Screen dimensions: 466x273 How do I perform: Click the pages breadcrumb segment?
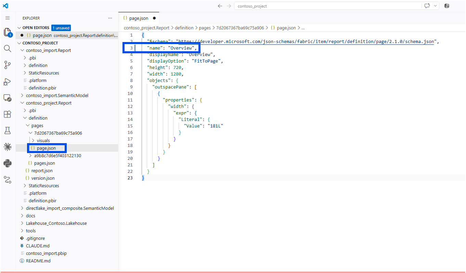205,28
